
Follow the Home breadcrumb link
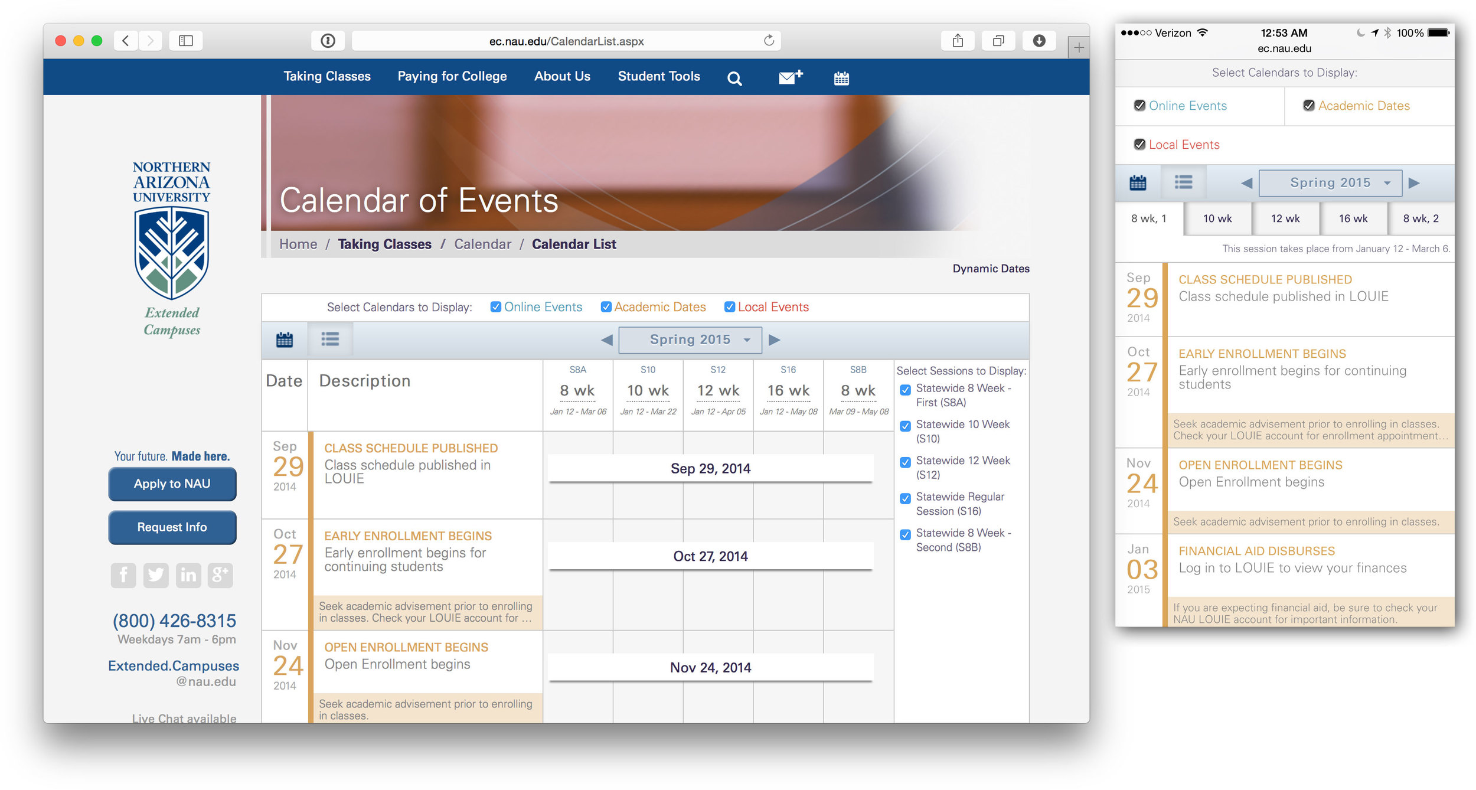[298, 244]
